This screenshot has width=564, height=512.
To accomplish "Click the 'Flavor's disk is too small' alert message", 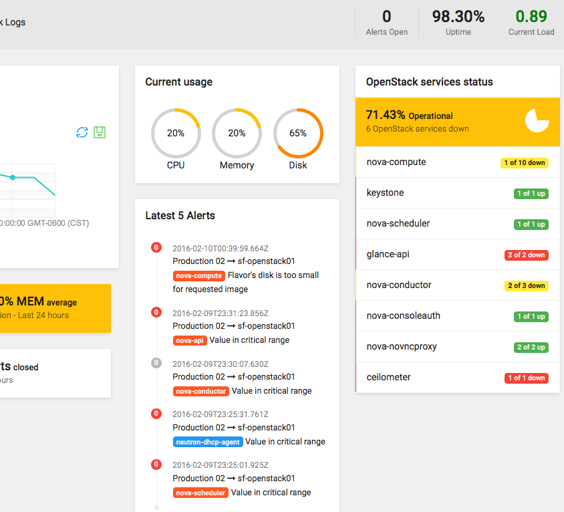I will (x=246, y=282).
